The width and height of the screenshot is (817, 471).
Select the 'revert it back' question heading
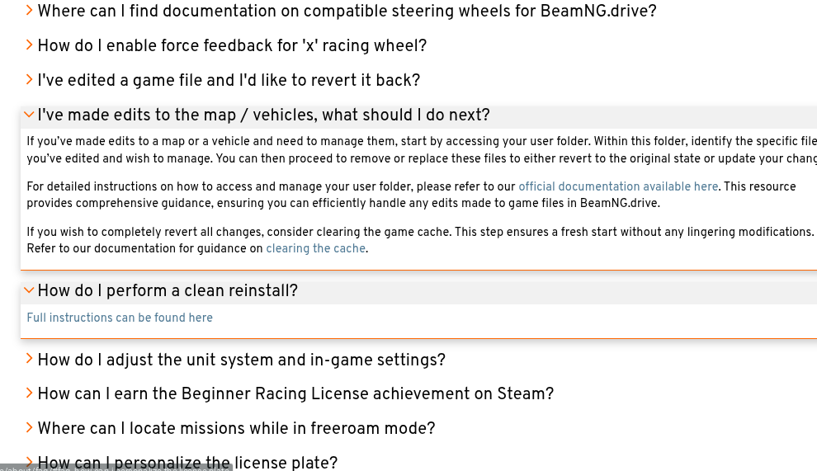(229, 81)
